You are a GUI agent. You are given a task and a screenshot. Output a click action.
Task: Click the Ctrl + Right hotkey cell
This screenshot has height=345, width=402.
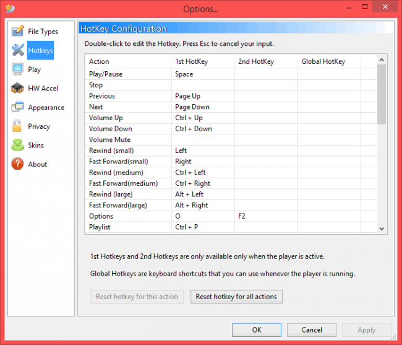pos(203,183)
